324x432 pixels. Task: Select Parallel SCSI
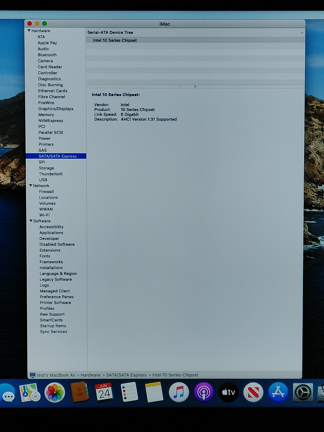(x=51, y=132)
